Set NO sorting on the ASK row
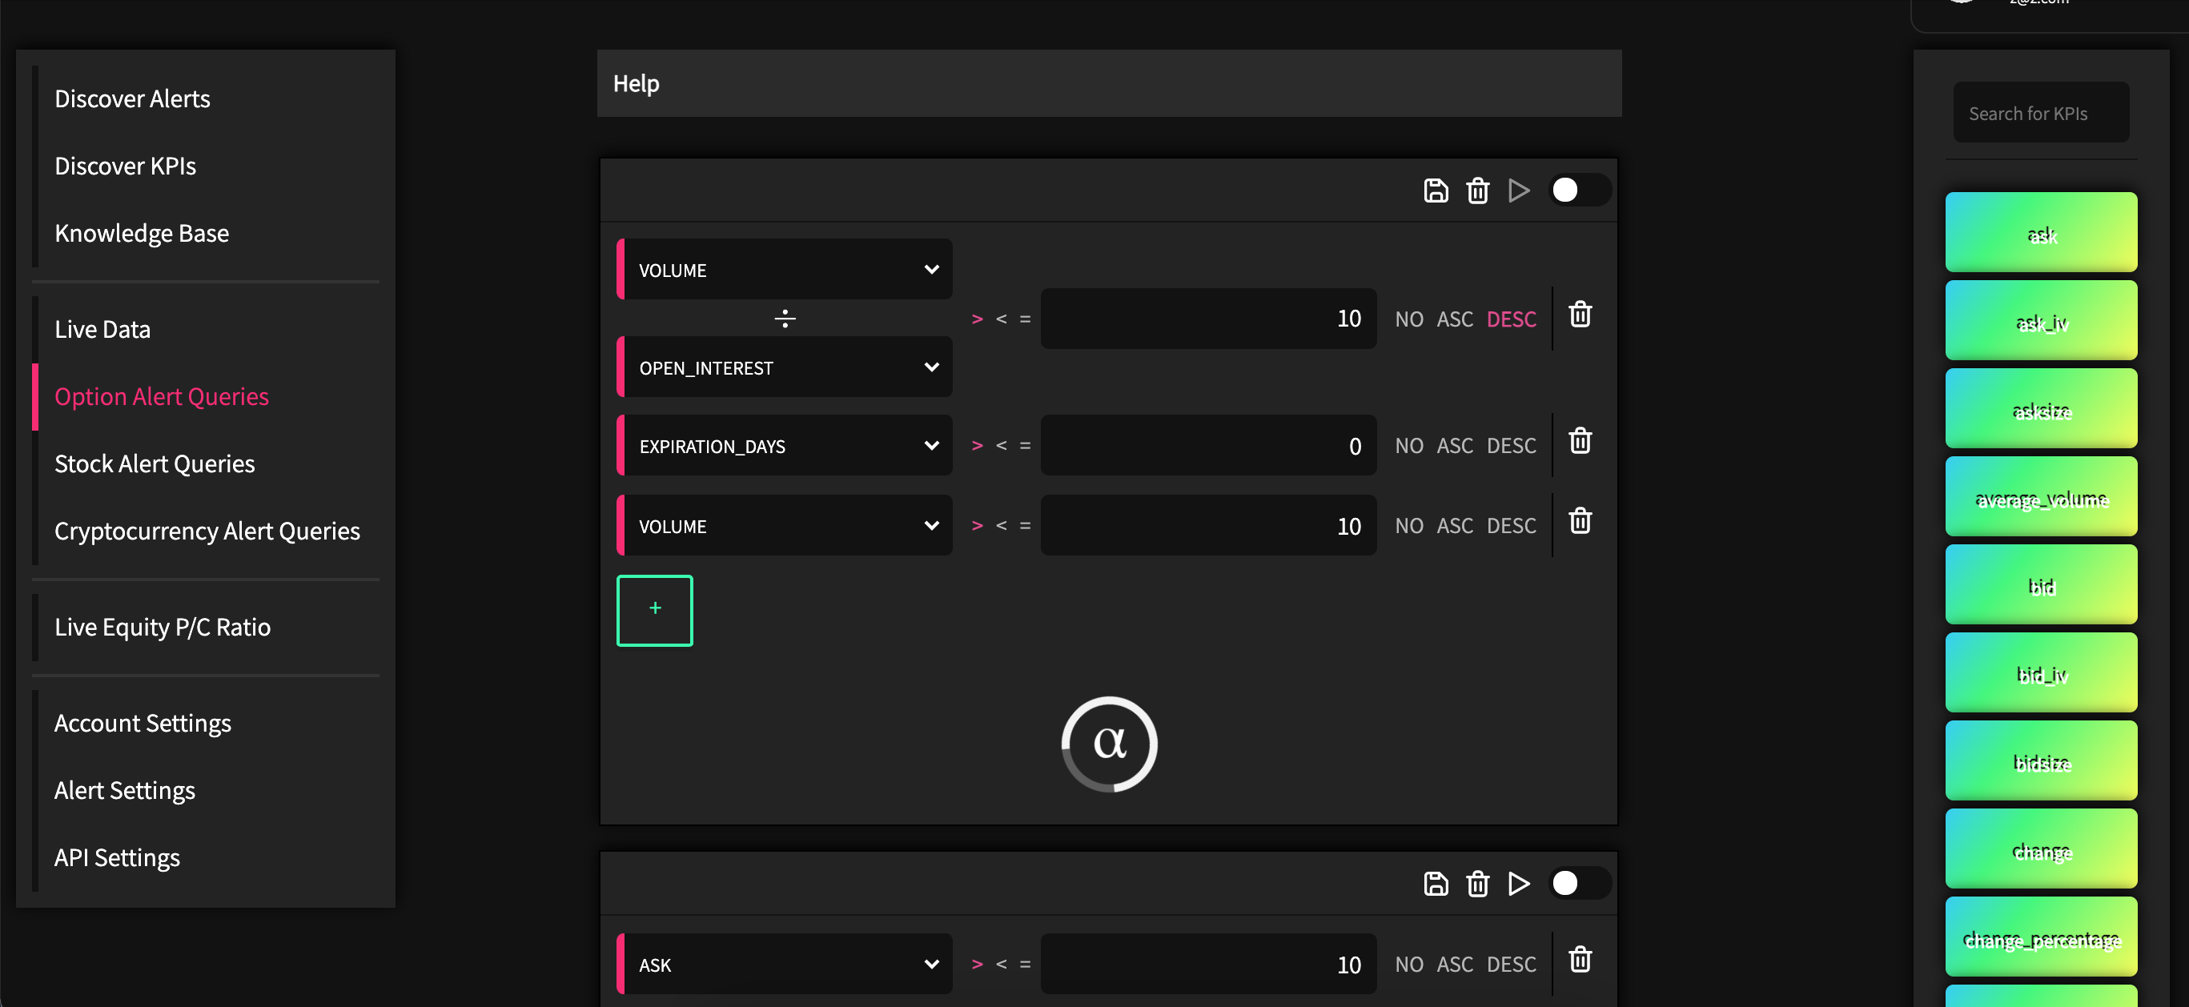 [x=1409, y=964]
